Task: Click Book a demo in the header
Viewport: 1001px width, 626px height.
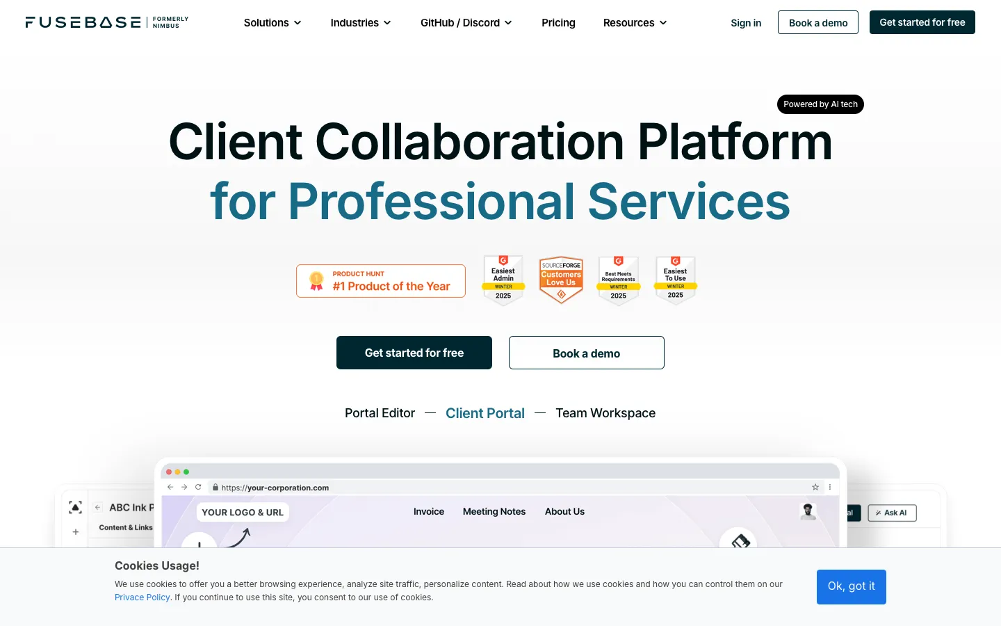Action: (818, 22)
